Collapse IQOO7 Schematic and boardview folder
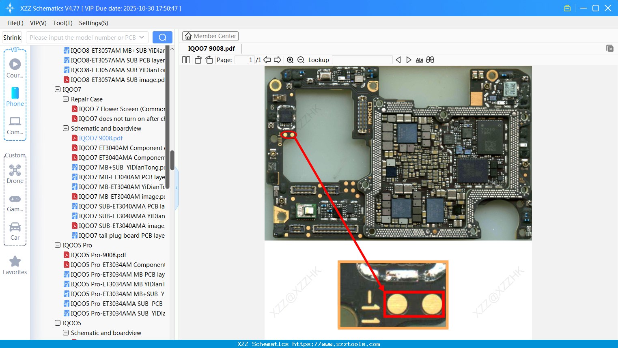 pyautogui.click(x=66, y=128)
